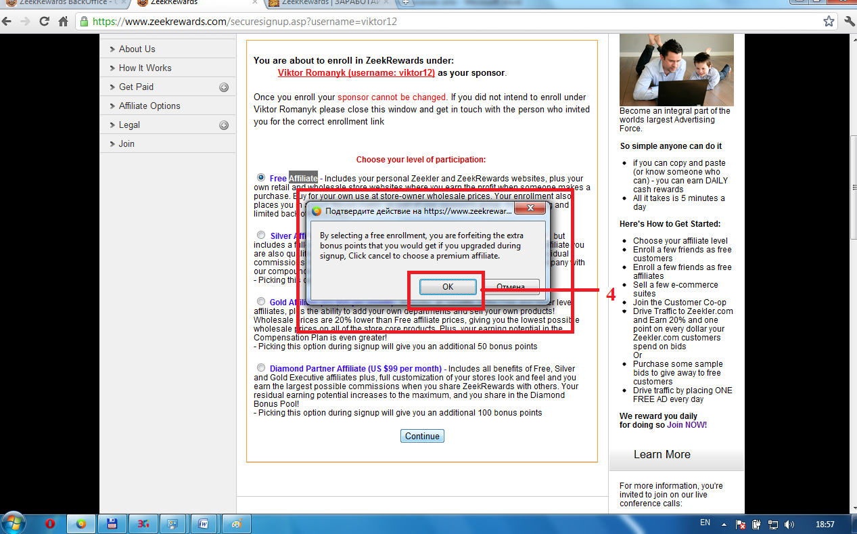Click the EN language indicator

coord(705,523)
